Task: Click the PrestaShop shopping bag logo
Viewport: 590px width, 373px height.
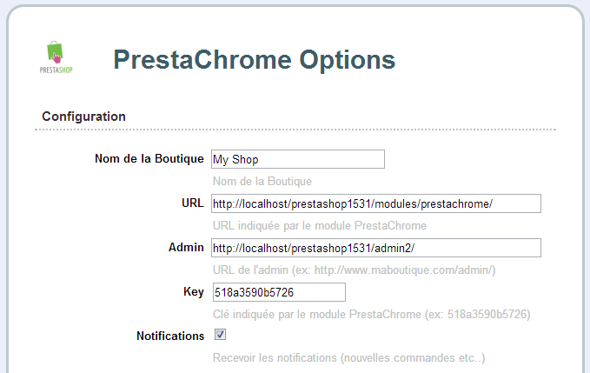Action: [55, 52]
